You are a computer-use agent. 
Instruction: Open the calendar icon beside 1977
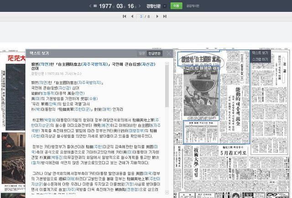(x=95, y=6)
